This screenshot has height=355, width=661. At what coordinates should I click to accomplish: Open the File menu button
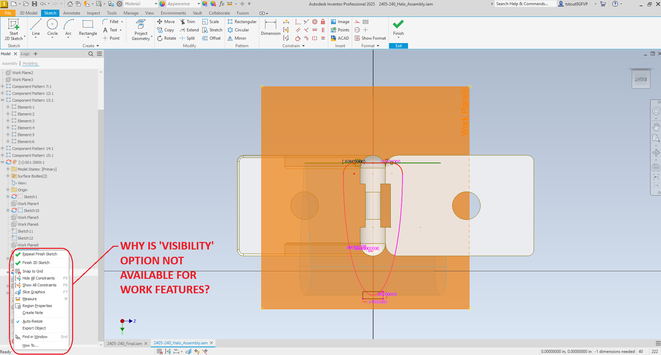[x=8, y=13]
